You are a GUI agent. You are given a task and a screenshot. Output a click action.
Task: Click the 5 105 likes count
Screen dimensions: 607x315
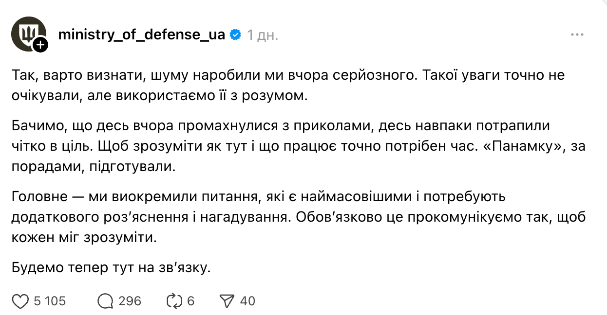pyautogui.click(x=50, y=301)
